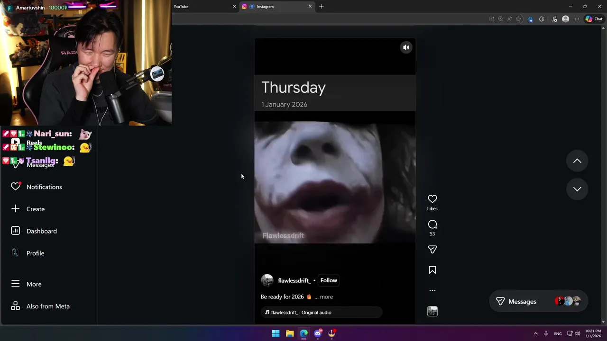Expand caption with 'more' link

326,297
